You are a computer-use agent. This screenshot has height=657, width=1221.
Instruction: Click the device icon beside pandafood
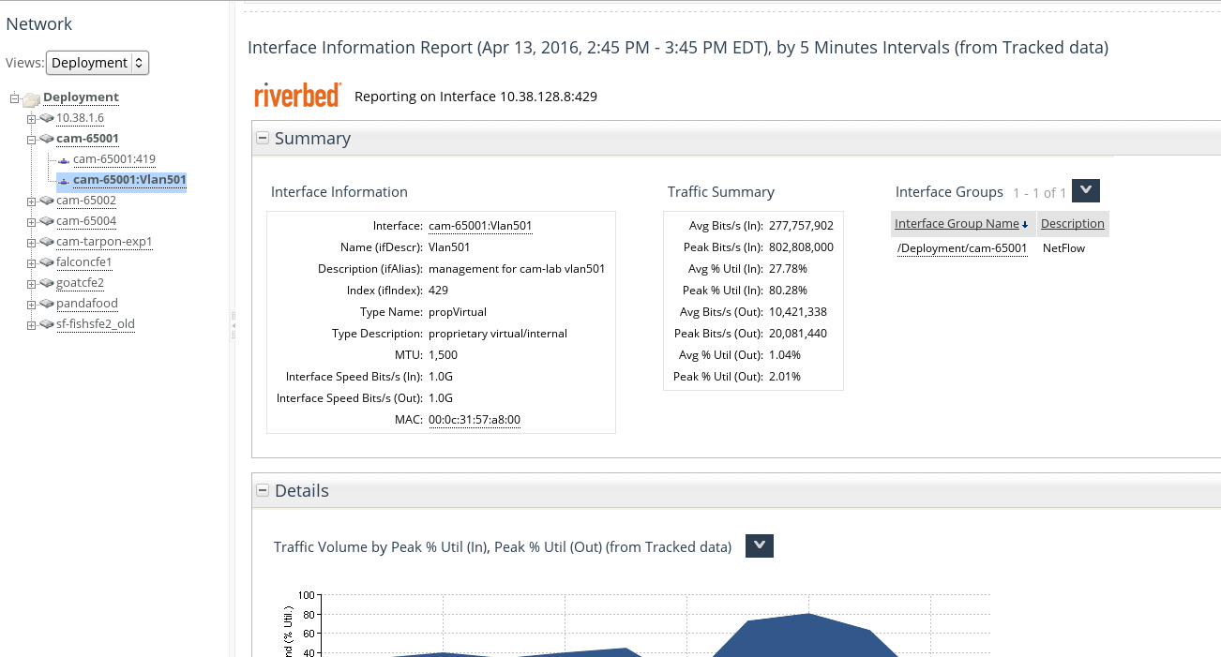point(47,304)
